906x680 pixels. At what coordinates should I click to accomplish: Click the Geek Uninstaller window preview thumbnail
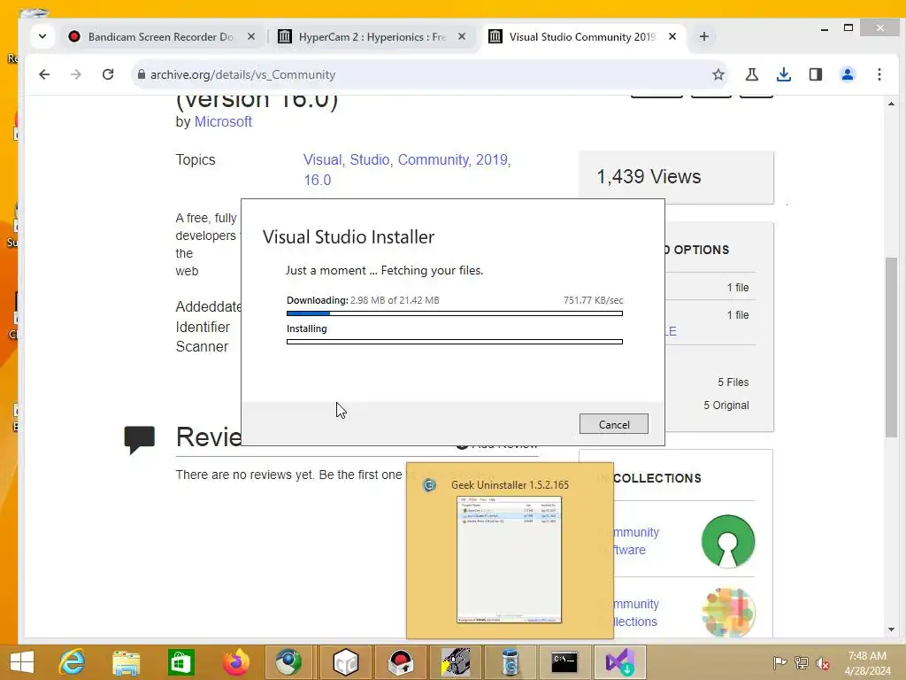(509, 560)
